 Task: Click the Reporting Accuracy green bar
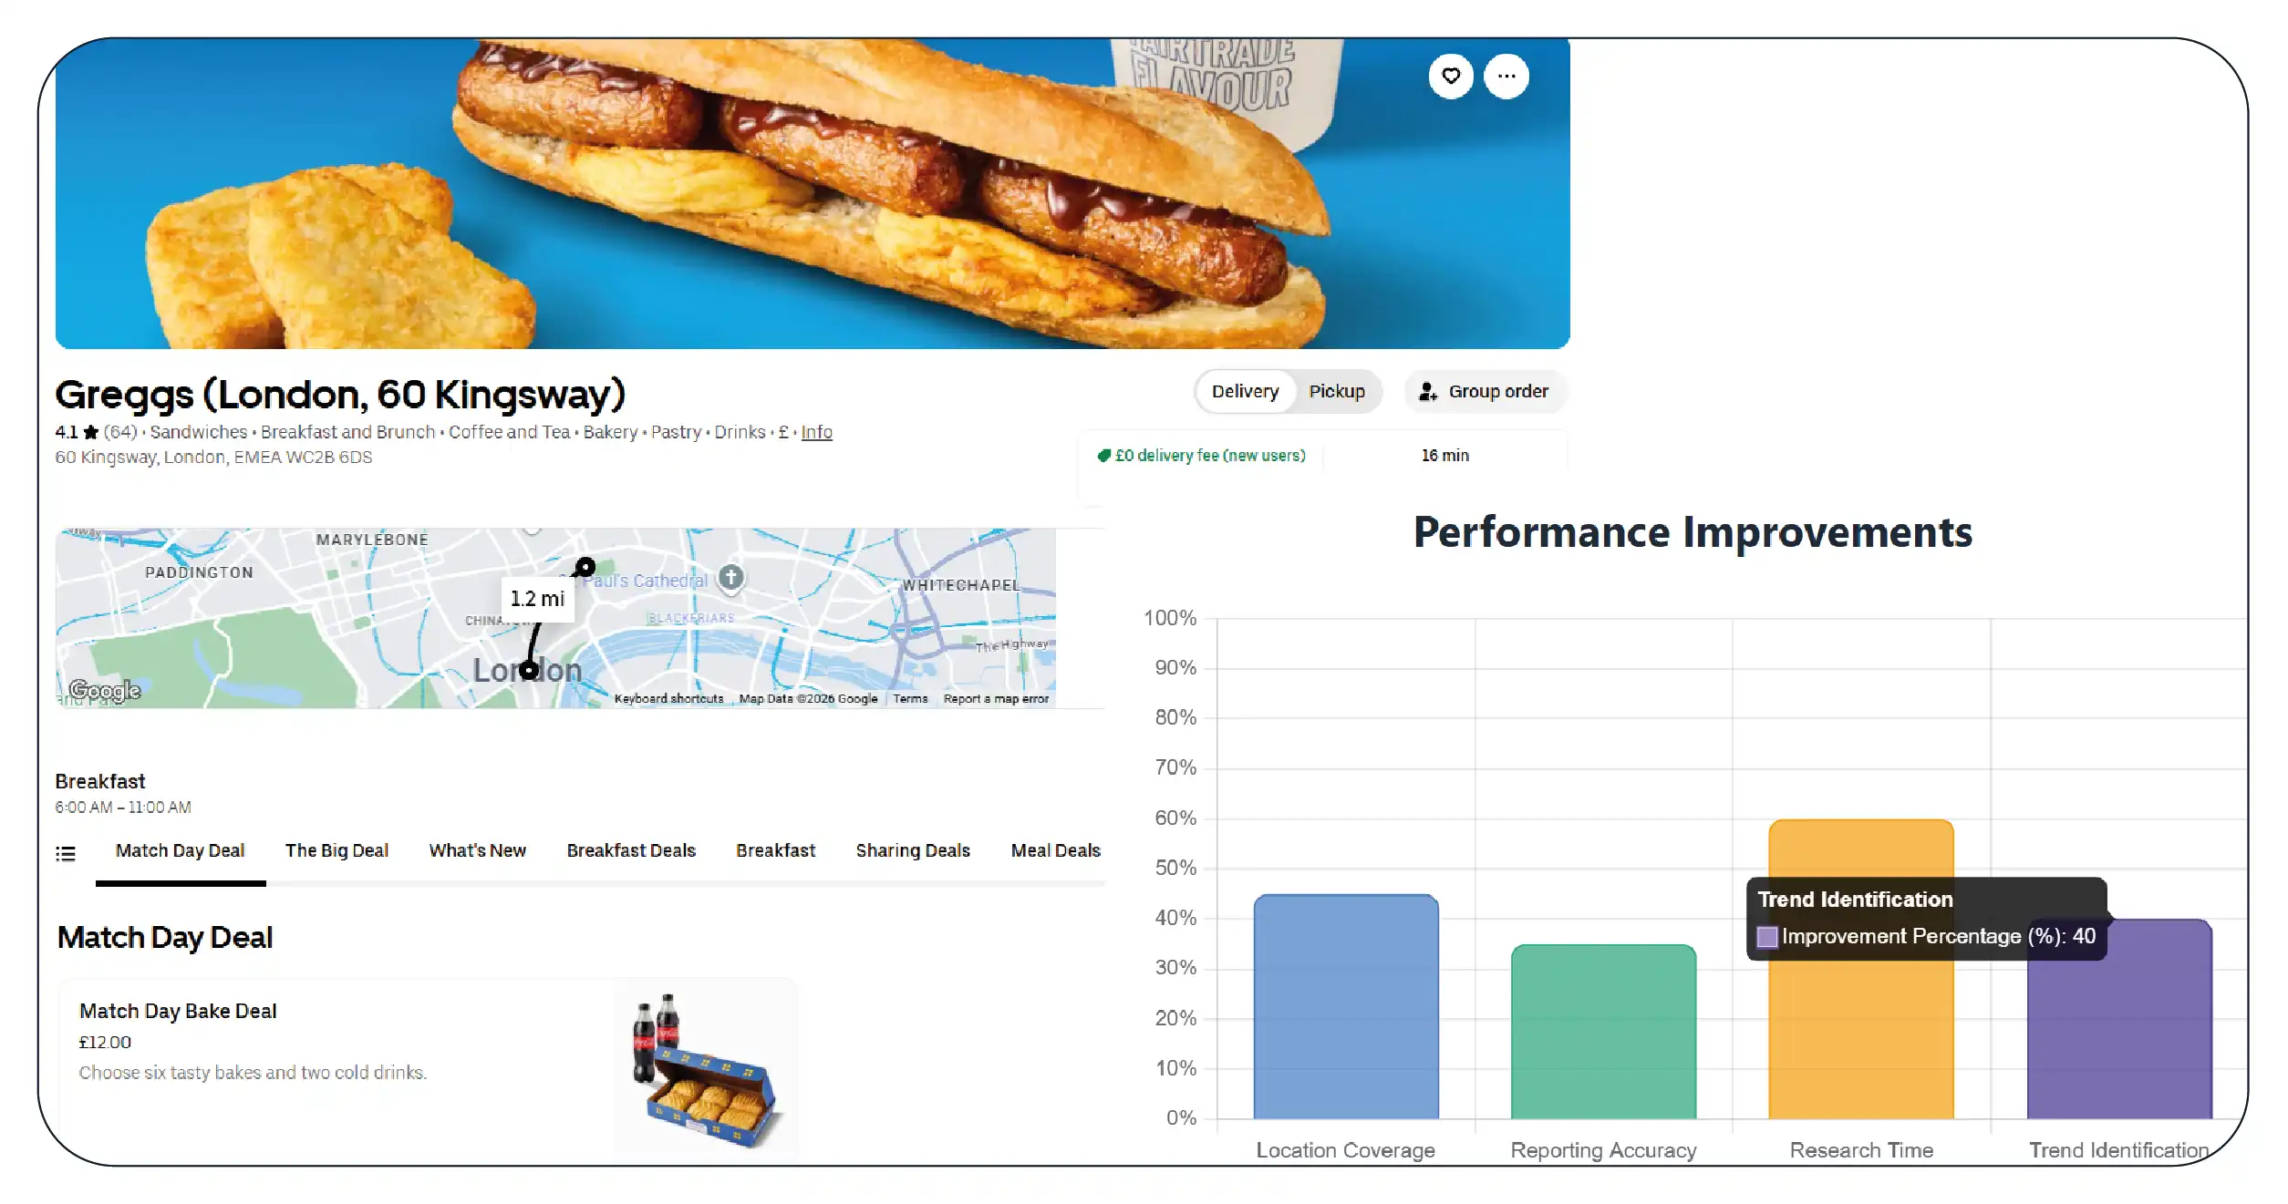(x=1603, y=1032)
